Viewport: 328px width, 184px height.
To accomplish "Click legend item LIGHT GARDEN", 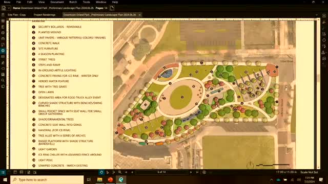I will point(48,149).
